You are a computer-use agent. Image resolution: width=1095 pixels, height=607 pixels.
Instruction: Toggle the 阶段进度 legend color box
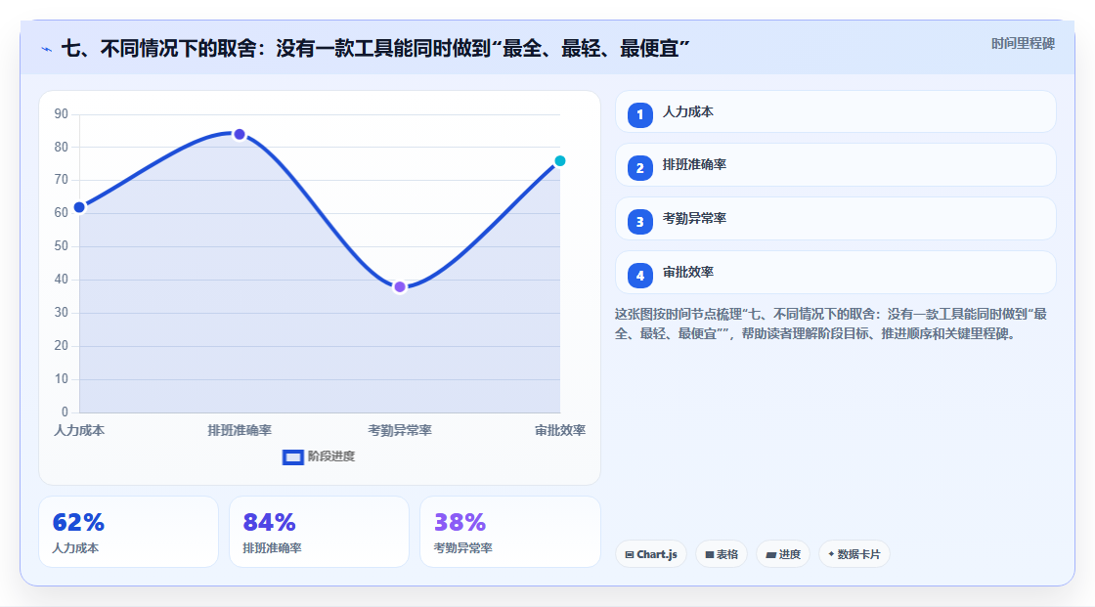click(292, 457)
